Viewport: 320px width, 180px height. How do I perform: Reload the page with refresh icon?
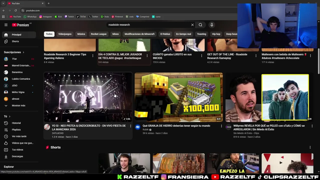tap(15, 10)
